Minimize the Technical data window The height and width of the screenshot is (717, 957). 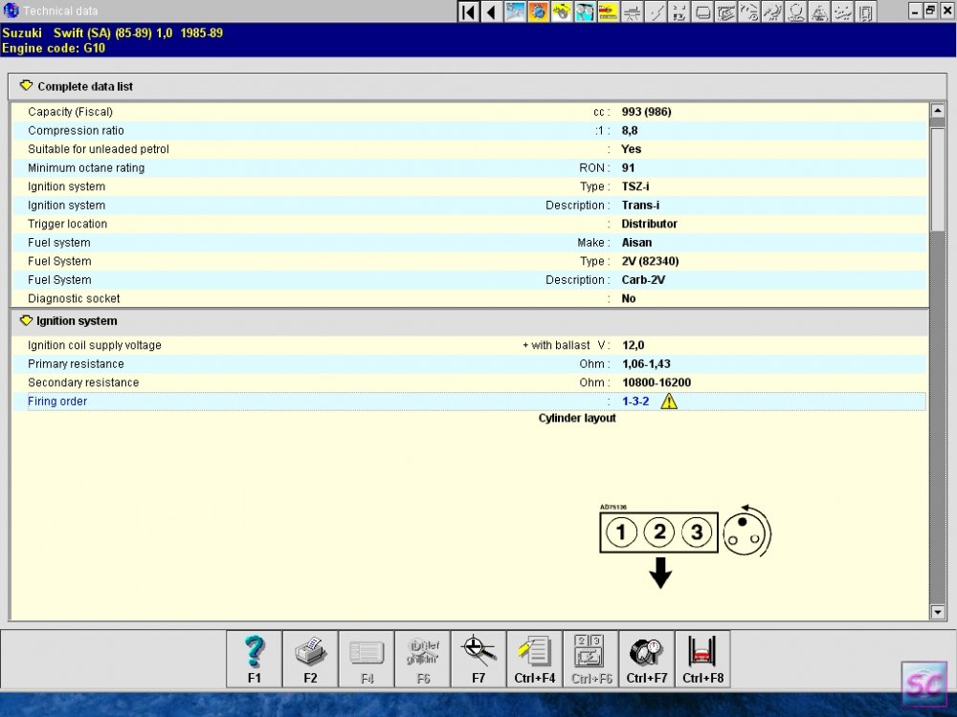[914, 11]
